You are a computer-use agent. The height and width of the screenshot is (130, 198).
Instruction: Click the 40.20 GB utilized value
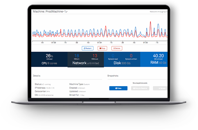pos(158,57)
